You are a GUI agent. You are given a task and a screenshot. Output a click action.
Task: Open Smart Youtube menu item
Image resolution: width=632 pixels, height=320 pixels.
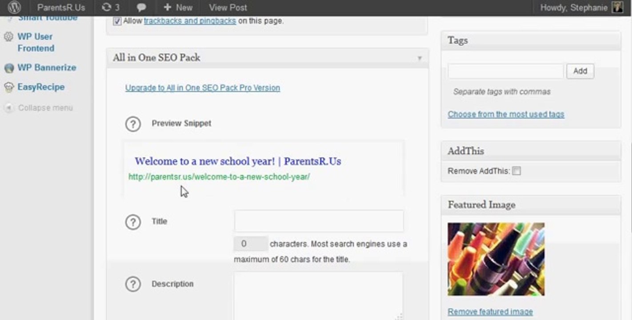(x=48, y=18)
